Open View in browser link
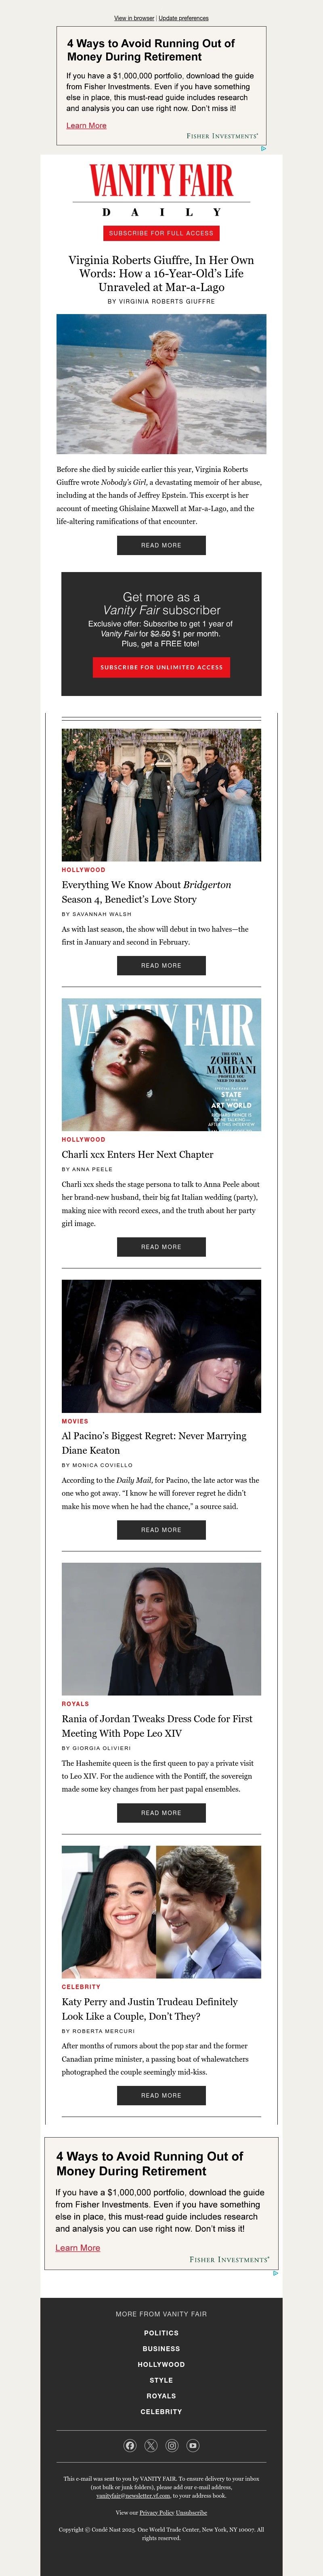This screenshot has width=323, height=2576. (x=134, y=18)
